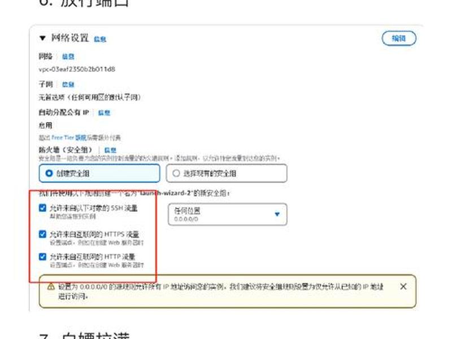Open the 任何位置 0.0.0.0/0 dropdown
This screenshot has width=452, height=339.
pos(228,214)
